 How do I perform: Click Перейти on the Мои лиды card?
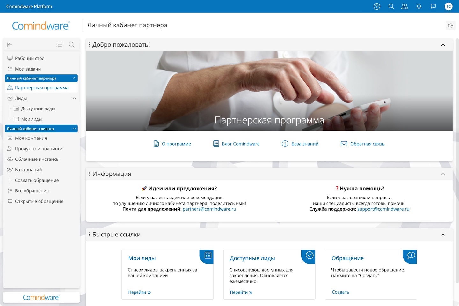[x=139, y=292]
